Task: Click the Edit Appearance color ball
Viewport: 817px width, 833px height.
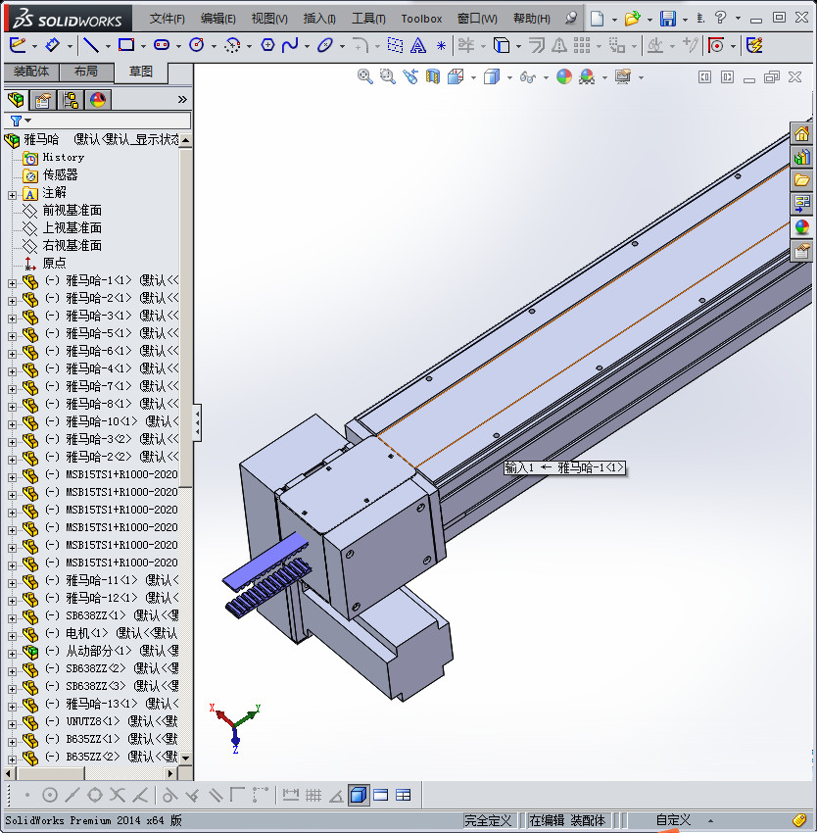Action: tap(564, 77)
